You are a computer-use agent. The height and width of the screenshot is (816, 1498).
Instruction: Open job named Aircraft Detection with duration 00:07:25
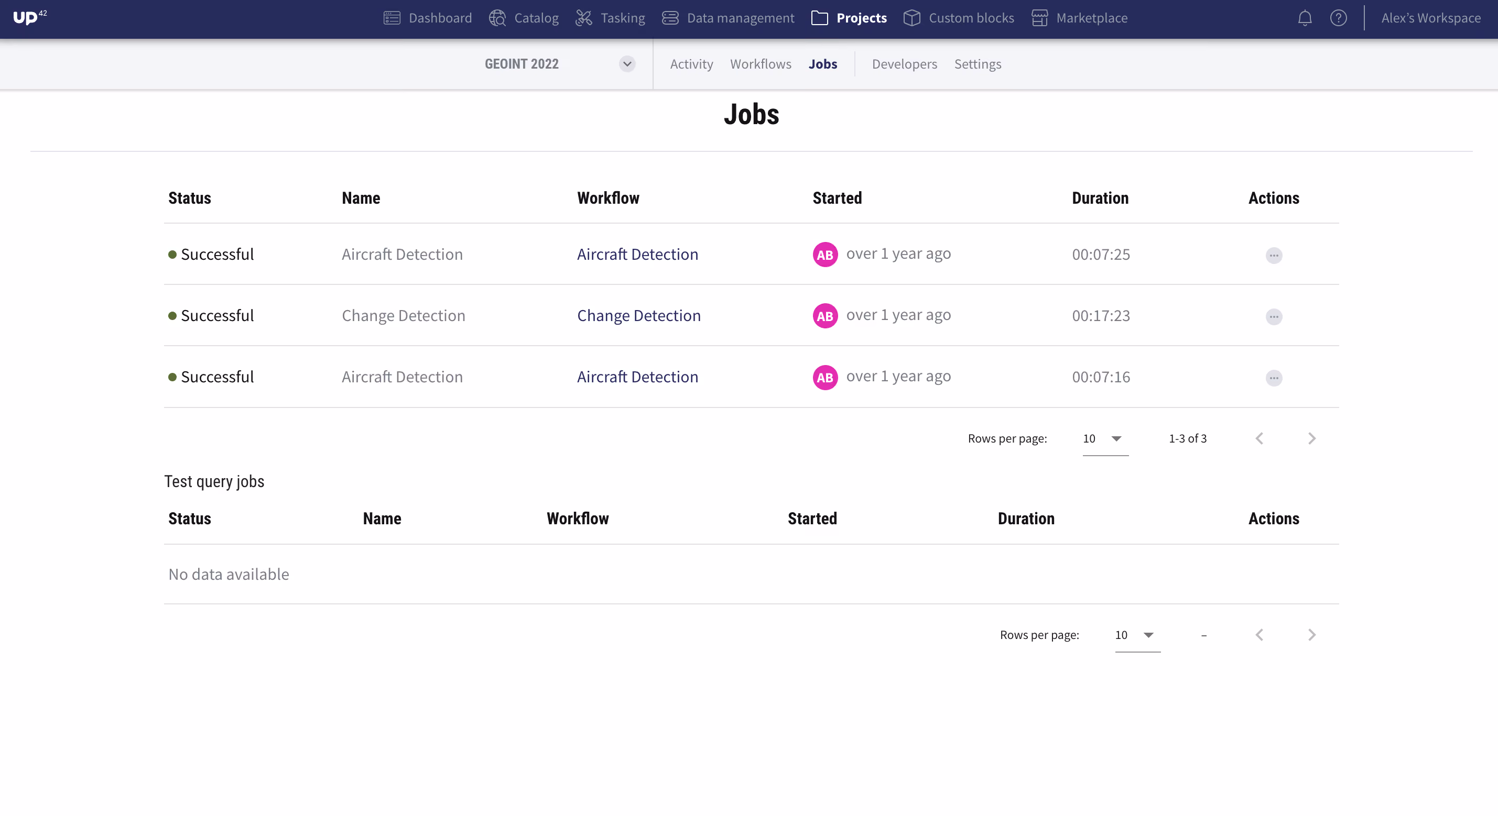click(x=402, y=255)
